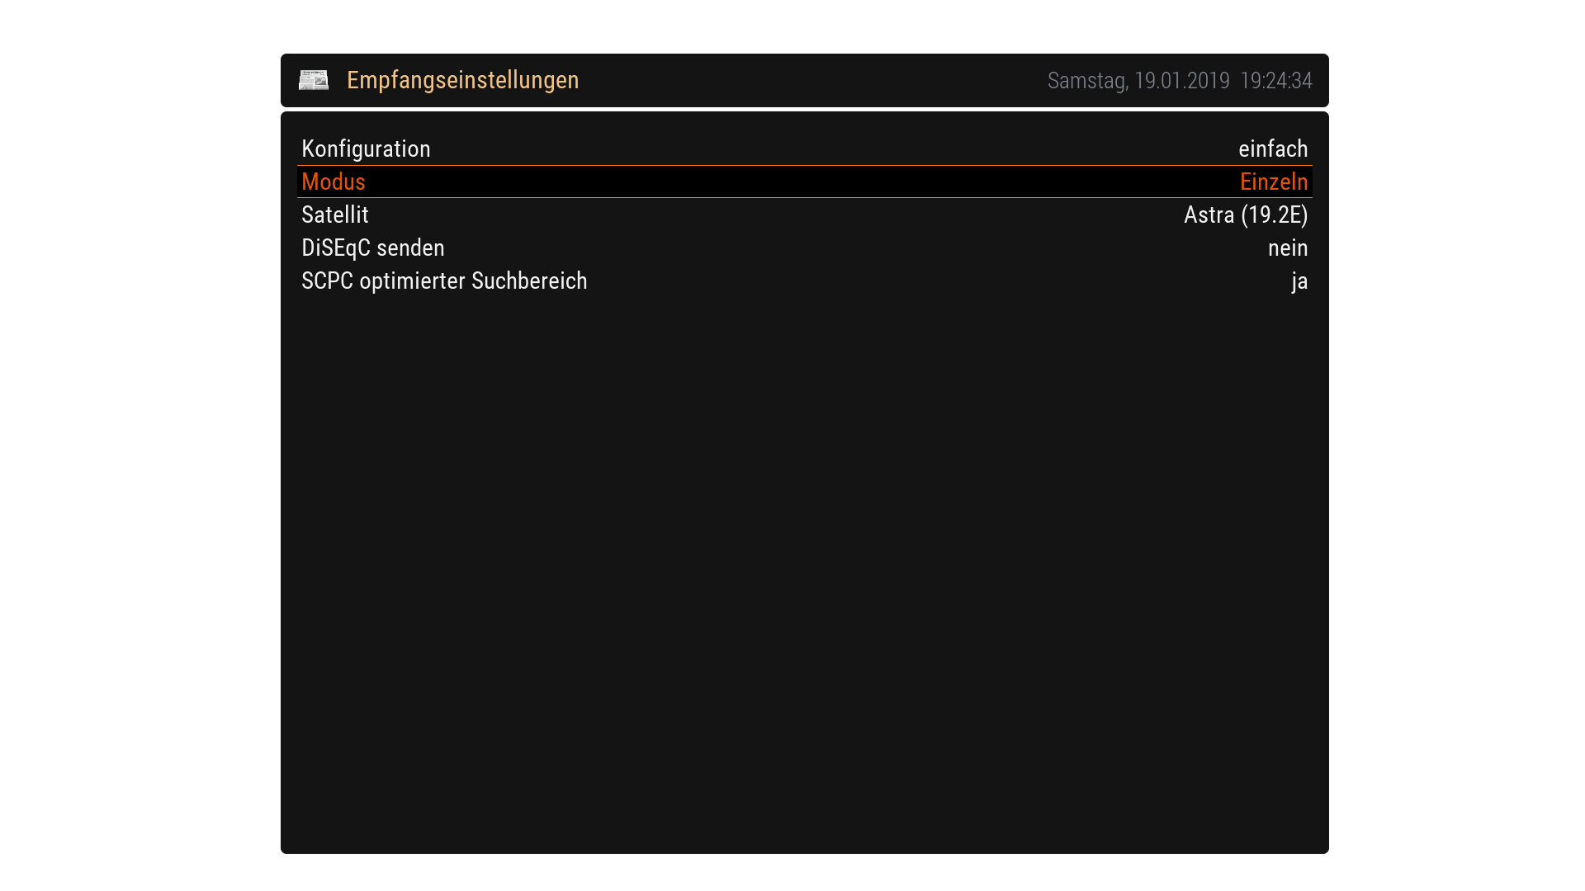Toggle the "ja" value for SCPC Suchbereich
Viewport: 1585px width, 891px height.
tap(1299, 281)
